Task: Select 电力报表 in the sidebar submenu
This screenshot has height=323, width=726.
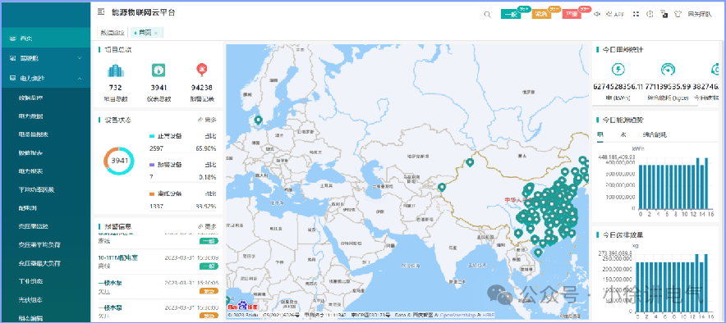Action: tap(30, 171)
